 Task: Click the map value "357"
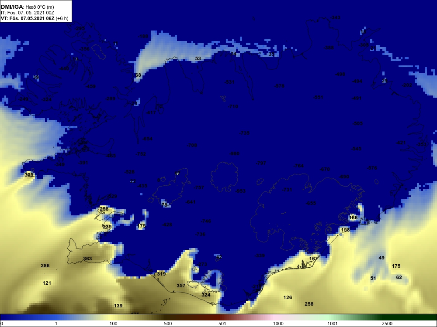pyautogui.click(x=181, y=286)
